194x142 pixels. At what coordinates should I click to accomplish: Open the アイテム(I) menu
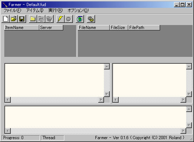35,10
